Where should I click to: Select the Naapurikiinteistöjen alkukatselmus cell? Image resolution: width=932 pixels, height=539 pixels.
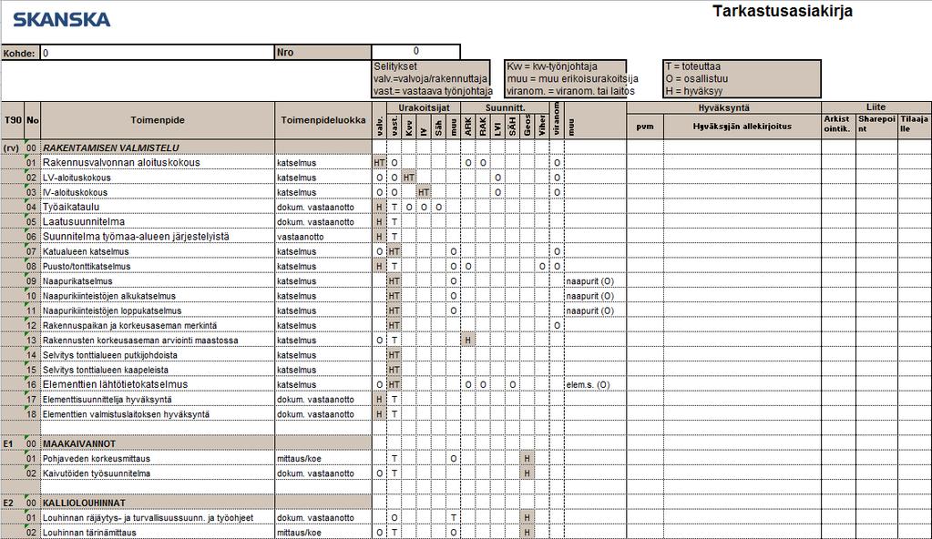point(158,296)
